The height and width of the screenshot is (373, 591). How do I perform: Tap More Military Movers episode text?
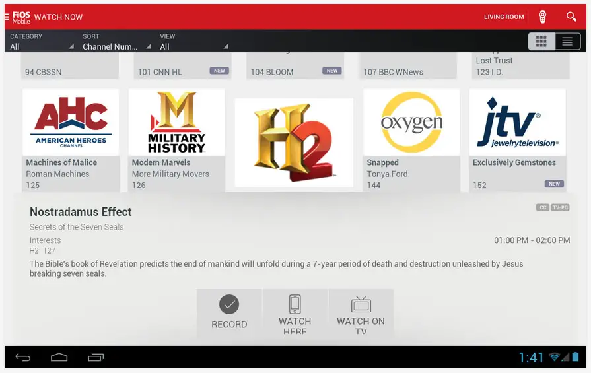[170, 174]
